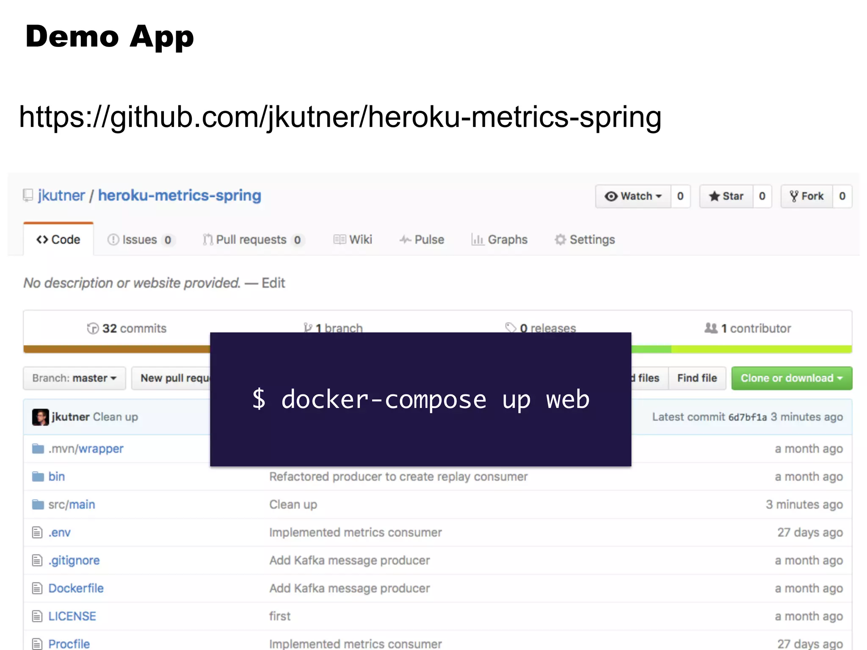Click the contributors people icon
This screenshot has height=650, width=867.
711,328
